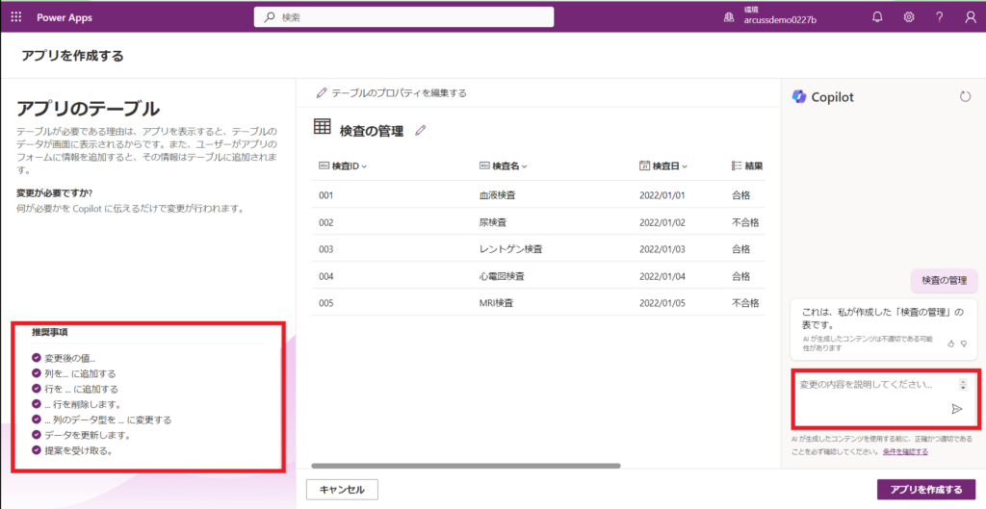986x509 pixels.
Task: Click the 血液検査 cell
Action: pyautogui.click(x=498, y=195)
